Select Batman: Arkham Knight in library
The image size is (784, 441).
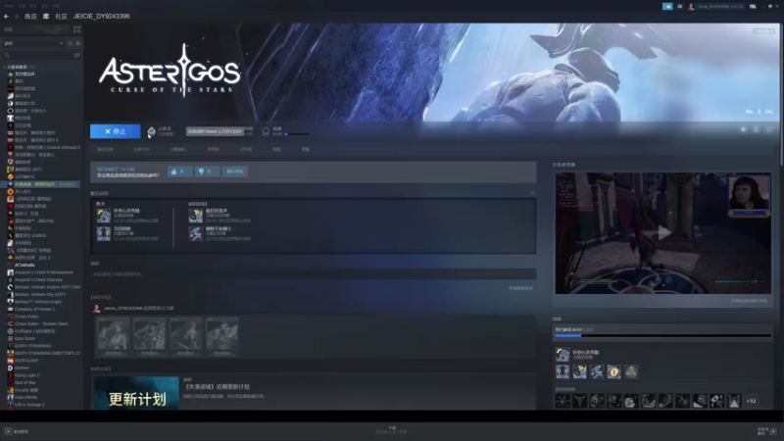point(38,302)
